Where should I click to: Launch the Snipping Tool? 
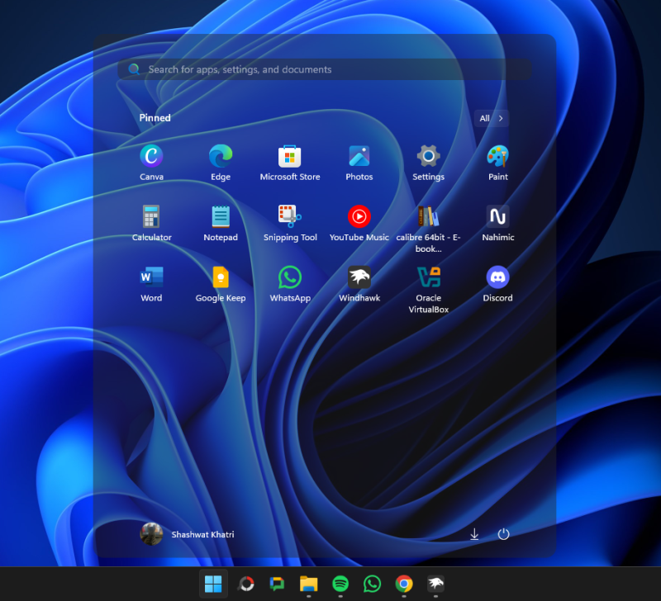[x=290, y=217]
